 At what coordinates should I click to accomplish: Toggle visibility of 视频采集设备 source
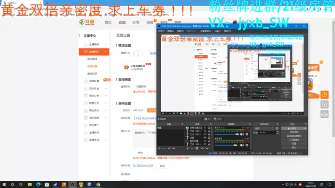[x=205, y=128]
